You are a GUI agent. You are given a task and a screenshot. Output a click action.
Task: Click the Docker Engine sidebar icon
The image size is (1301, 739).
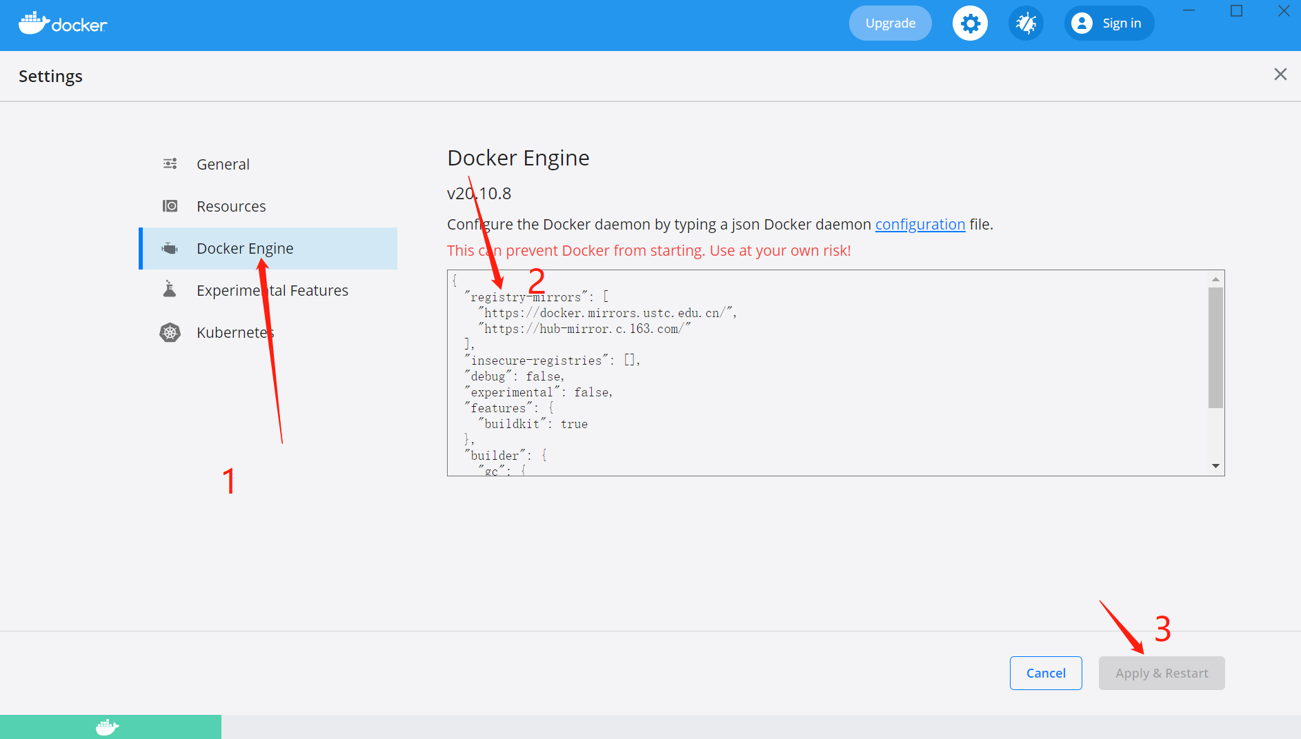point(170,248)
